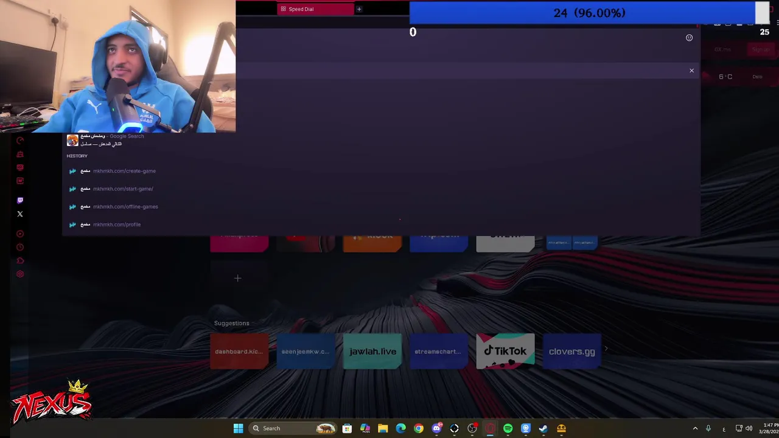Add a new Speed Dial site
The image size is (779, 438).
pyautogui.click(x=238, y=278)
